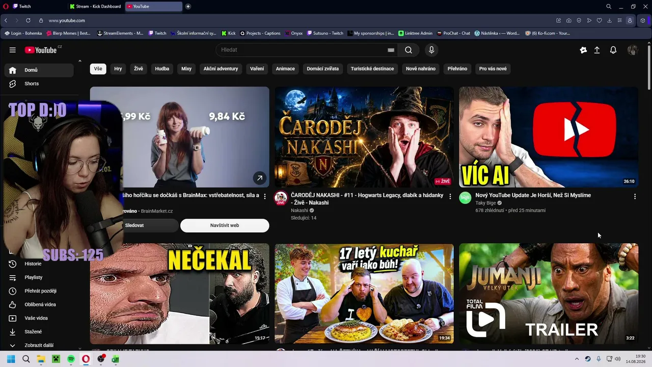
Task: Open the on-screen keyboard in search box
Action: pos(391,50)
